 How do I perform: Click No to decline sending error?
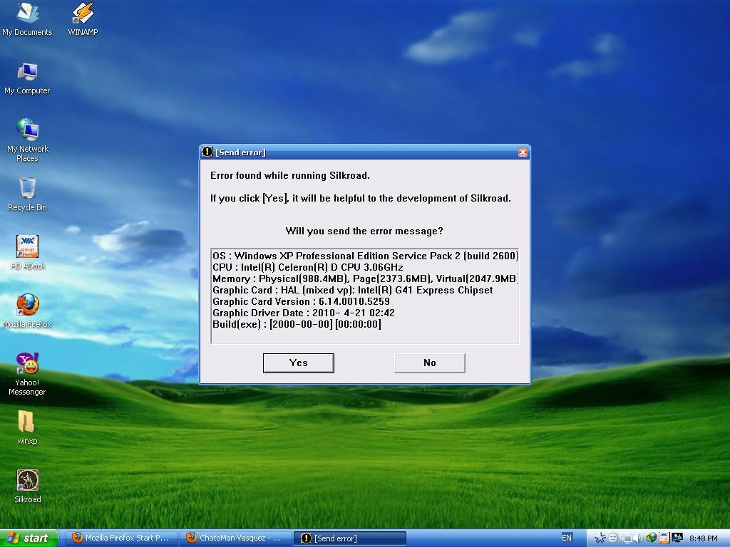[430, 363]
